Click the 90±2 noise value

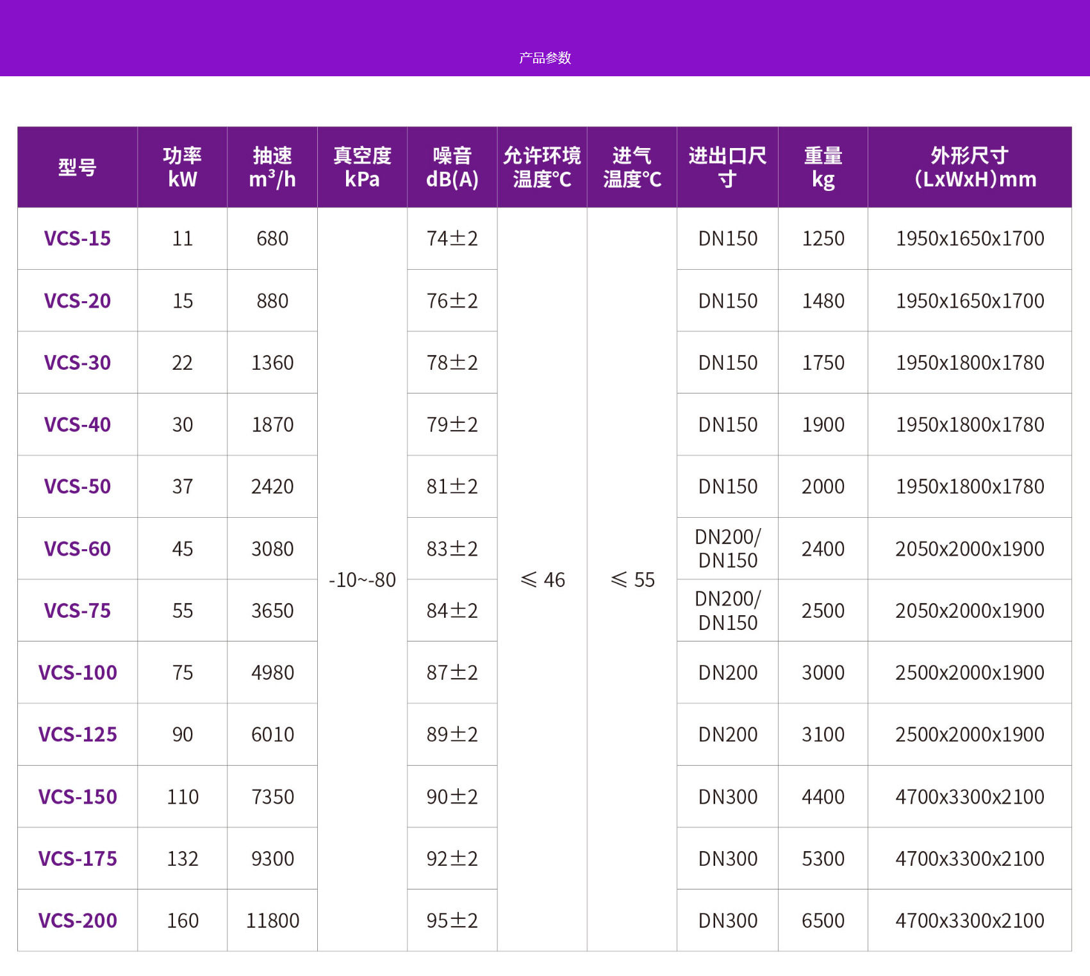[x=452, y=797]
